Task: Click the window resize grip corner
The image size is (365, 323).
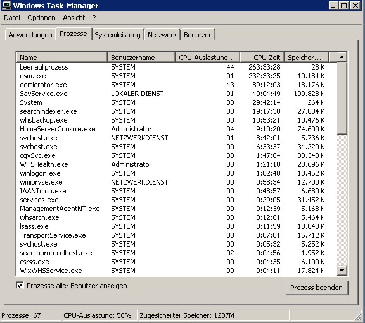Action: coord(357,317)
